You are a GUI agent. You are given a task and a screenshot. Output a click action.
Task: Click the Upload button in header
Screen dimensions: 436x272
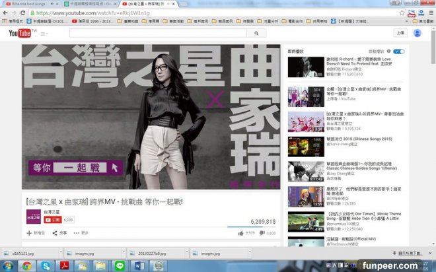pos(400,32)
